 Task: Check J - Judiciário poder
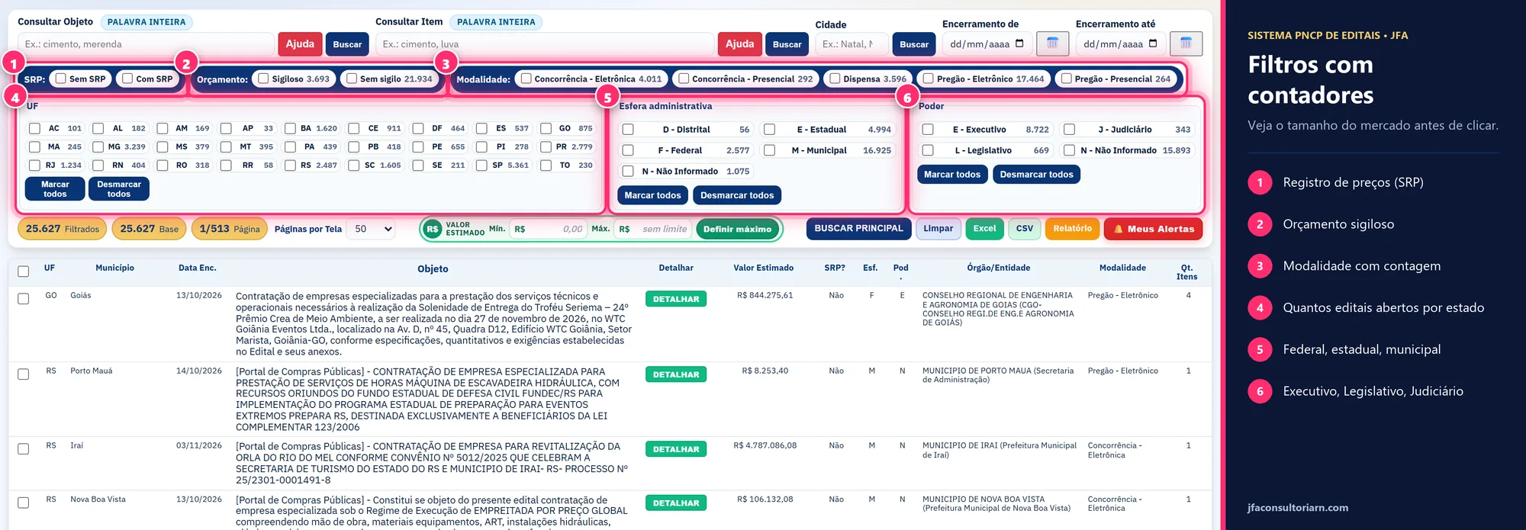(1069, 130)
